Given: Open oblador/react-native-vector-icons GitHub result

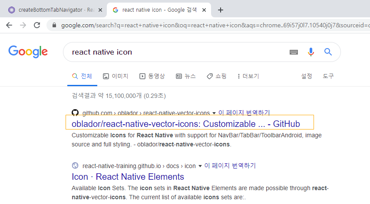Looking at the screenshot, I should click(x=186, y=124).
